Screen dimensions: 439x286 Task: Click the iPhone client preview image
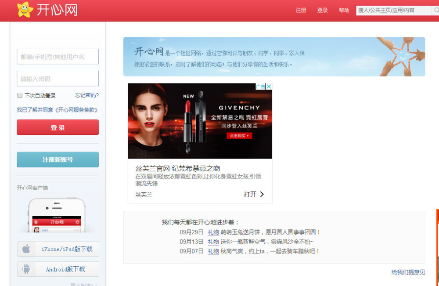click(57, 215)
